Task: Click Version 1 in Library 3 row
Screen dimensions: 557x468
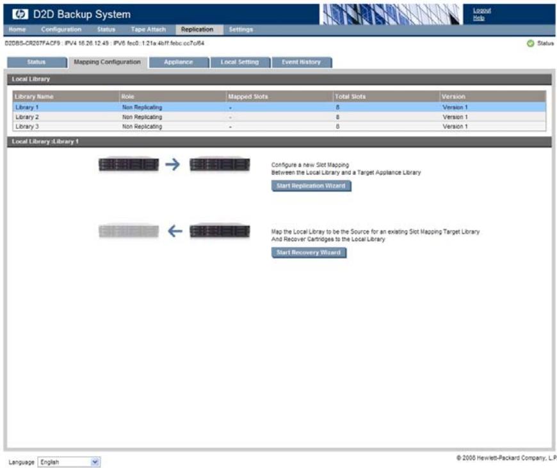Action: tap(455, 127)
